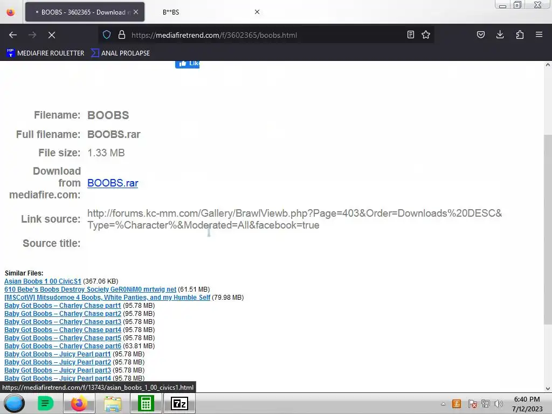Close the BOOBS - 3602365 tab
552x414 pixels.
[136, 12]
